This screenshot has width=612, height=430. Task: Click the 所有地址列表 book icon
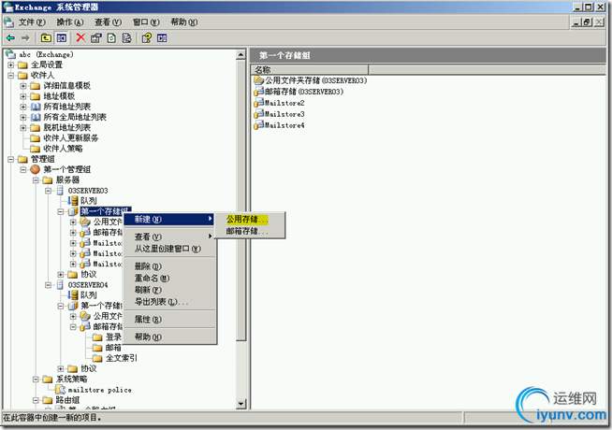[x=36, y=107]
